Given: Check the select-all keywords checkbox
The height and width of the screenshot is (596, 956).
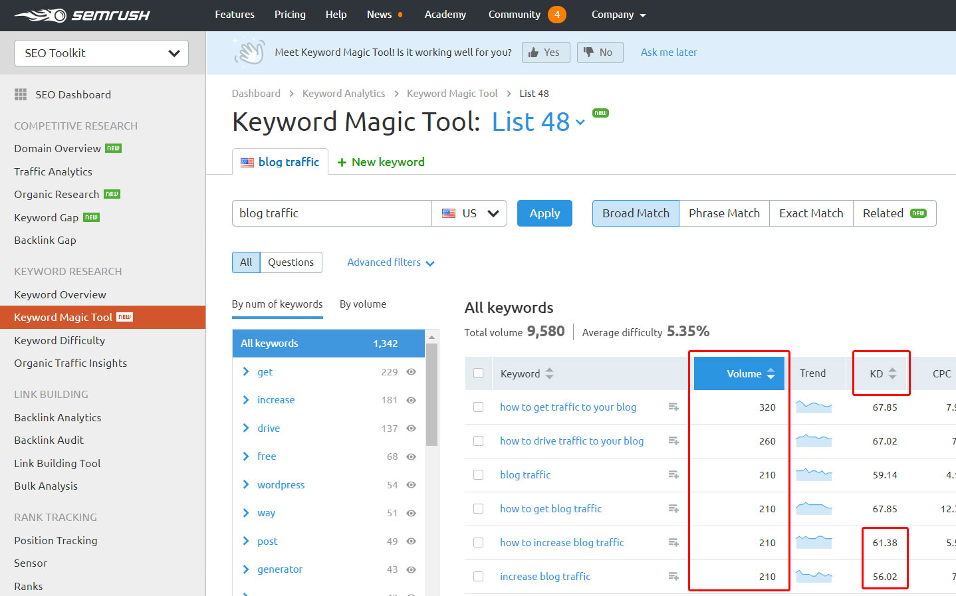Looking at the screenshot, I should pos(478,373).
